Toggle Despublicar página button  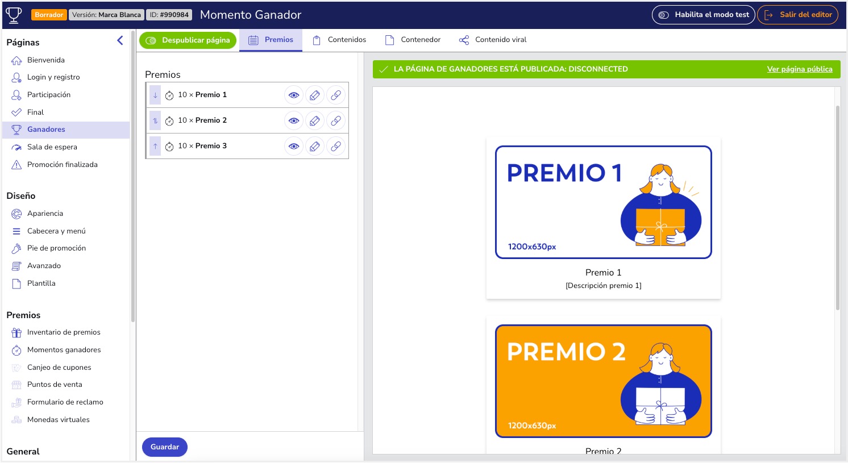click(x=188, y=40)
